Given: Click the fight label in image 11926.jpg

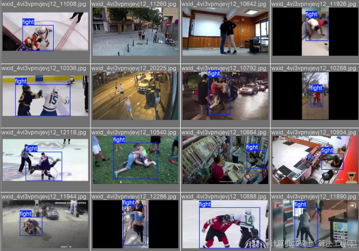Looking at the screenshot, I should click(x=311, y=14).
